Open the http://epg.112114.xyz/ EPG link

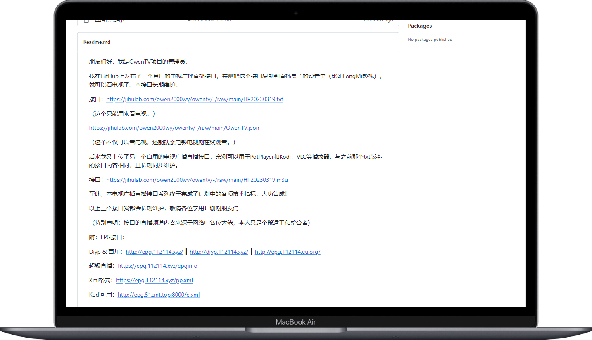click(154, 252)
